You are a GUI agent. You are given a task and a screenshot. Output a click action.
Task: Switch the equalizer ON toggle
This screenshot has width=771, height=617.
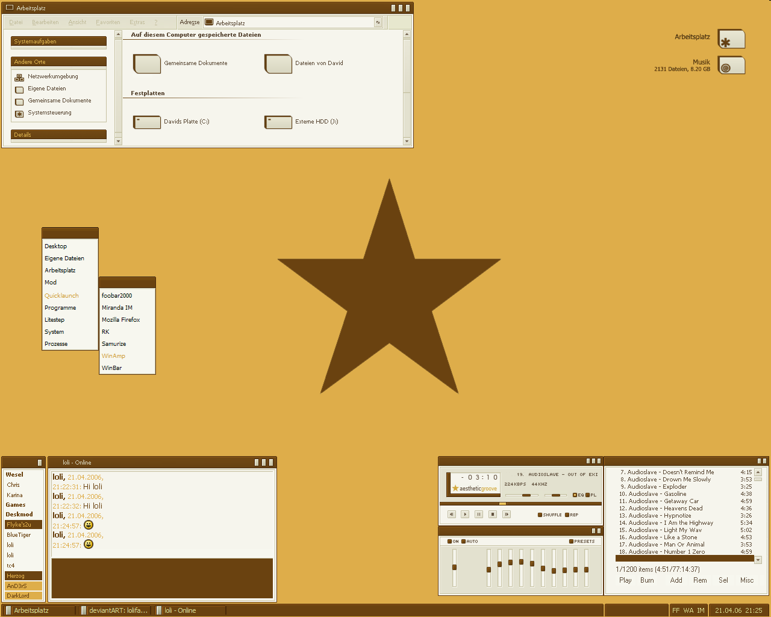click(x=453, y=541)
